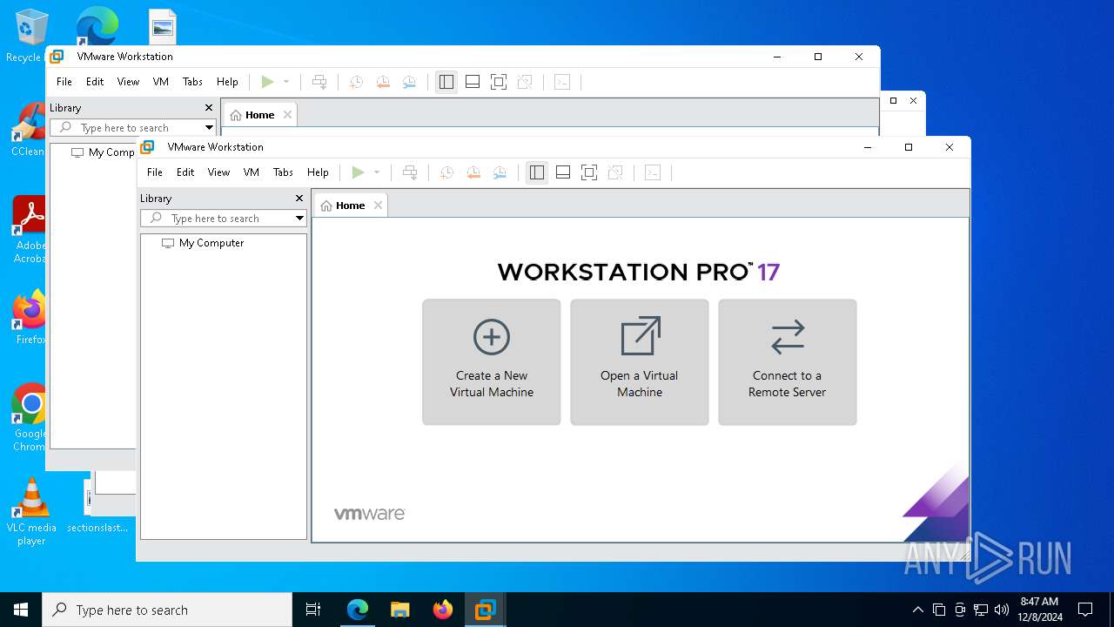The width and height of the screenshot is (1114, 627).
Task: Open notification center icon on taskbar
Action: (x=1085, y=610)
